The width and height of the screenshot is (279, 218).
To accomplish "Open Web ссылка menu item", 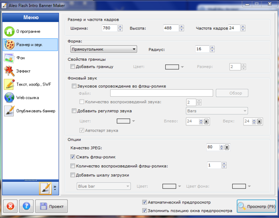I will [x=31, y=97].
